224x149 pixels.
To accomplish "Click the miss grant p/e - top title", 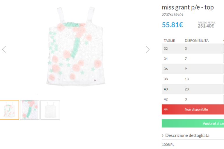I will tap(188, 7).
